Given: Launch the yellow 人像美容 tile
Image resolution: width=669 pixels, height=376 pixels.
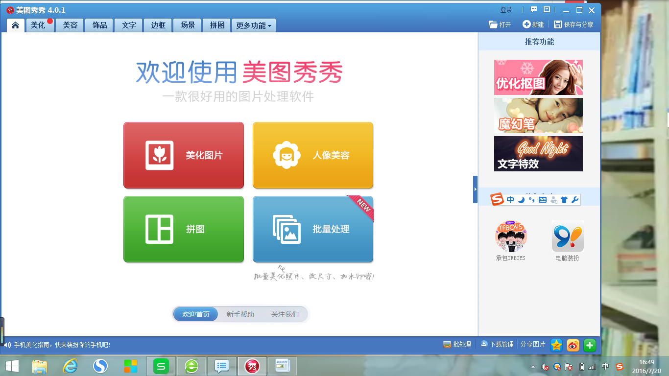Looking at the screenshot, I should 313,155.
